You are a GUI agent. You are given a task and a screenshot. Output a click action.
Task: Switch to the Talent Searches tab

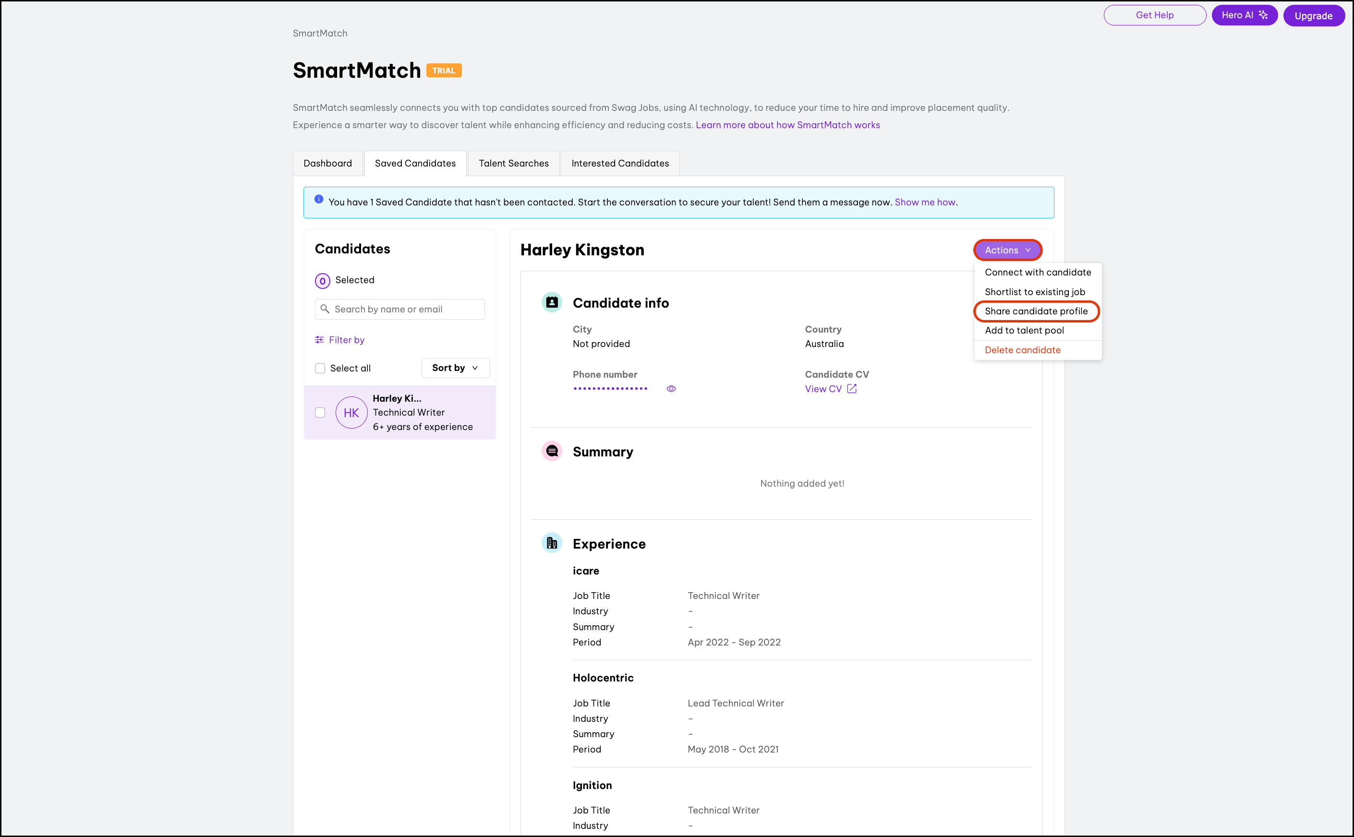pos(513,163)
